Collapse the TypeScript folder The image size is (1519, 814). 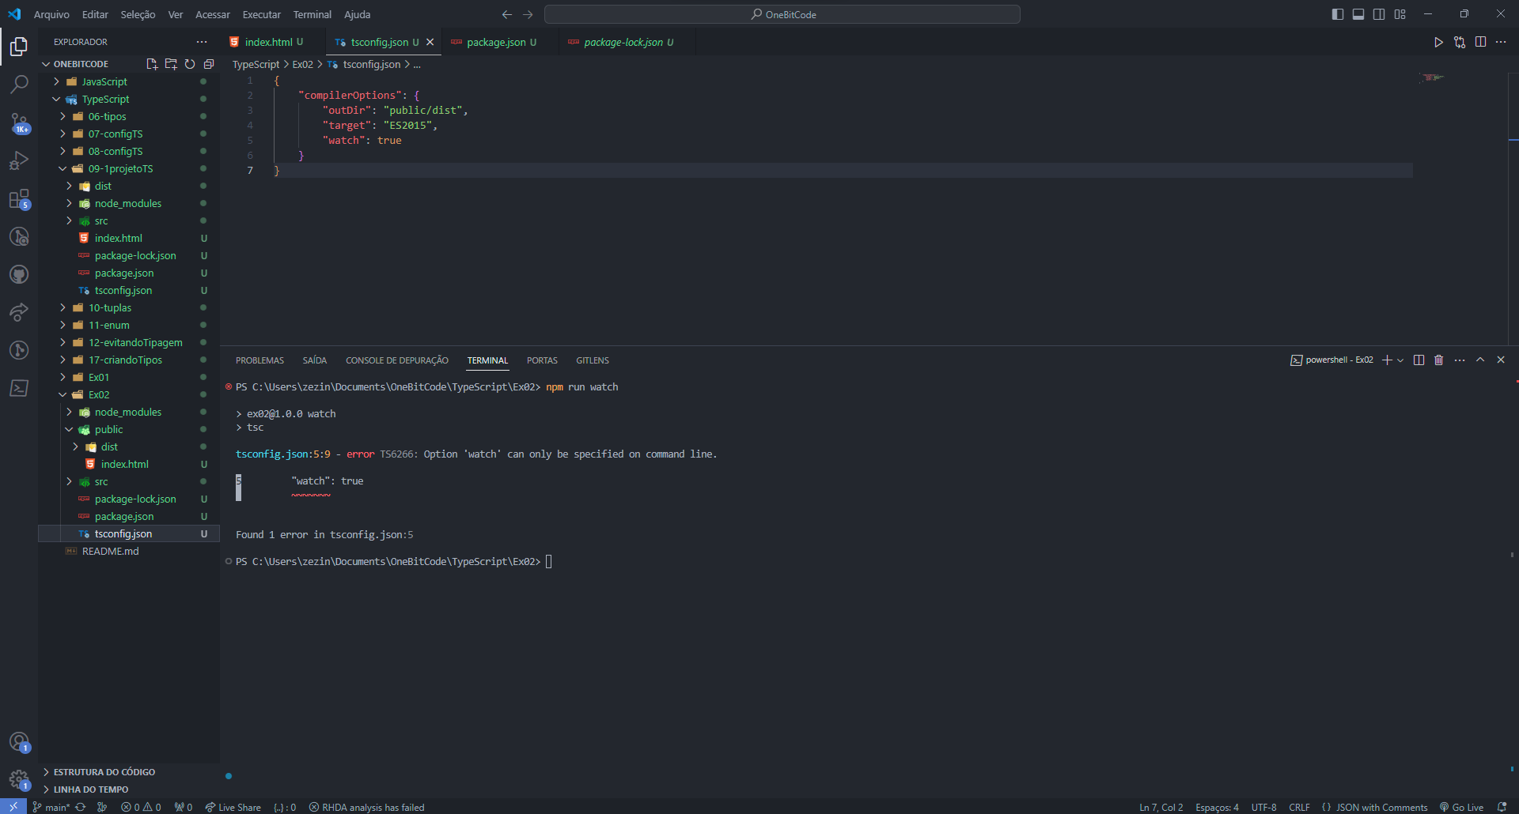pos(105,99)
